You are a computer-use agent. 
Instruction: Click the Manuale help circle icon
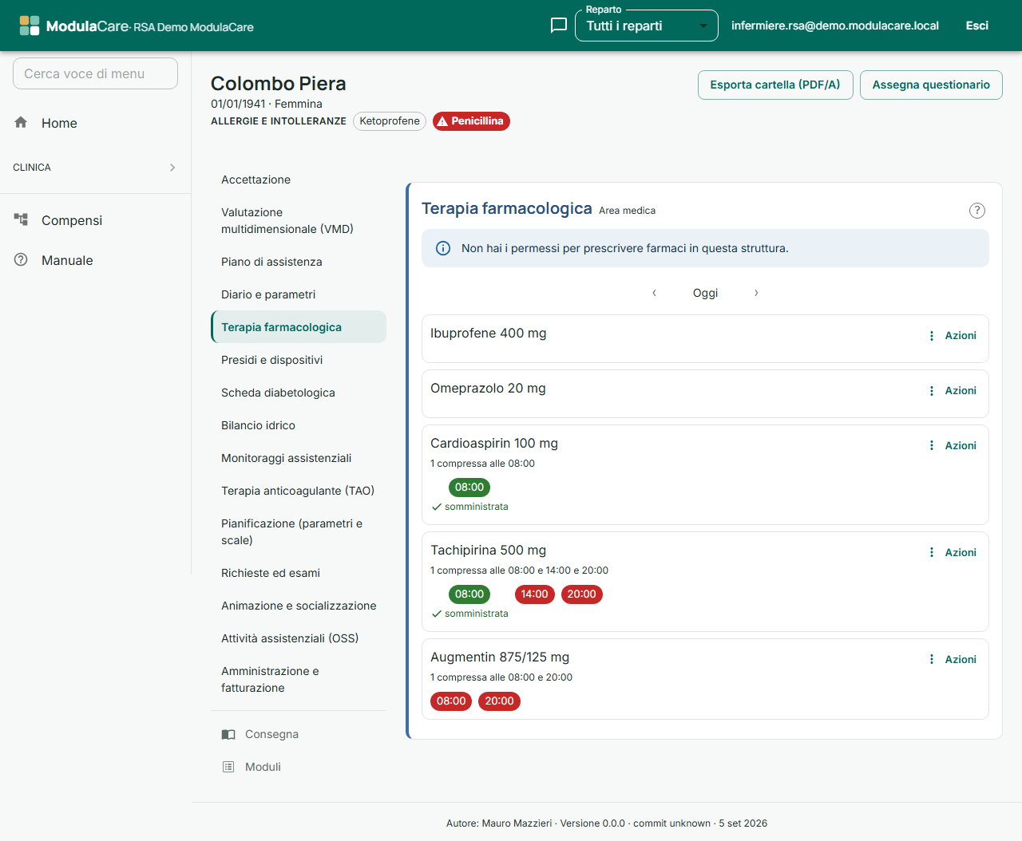point(21,259)
